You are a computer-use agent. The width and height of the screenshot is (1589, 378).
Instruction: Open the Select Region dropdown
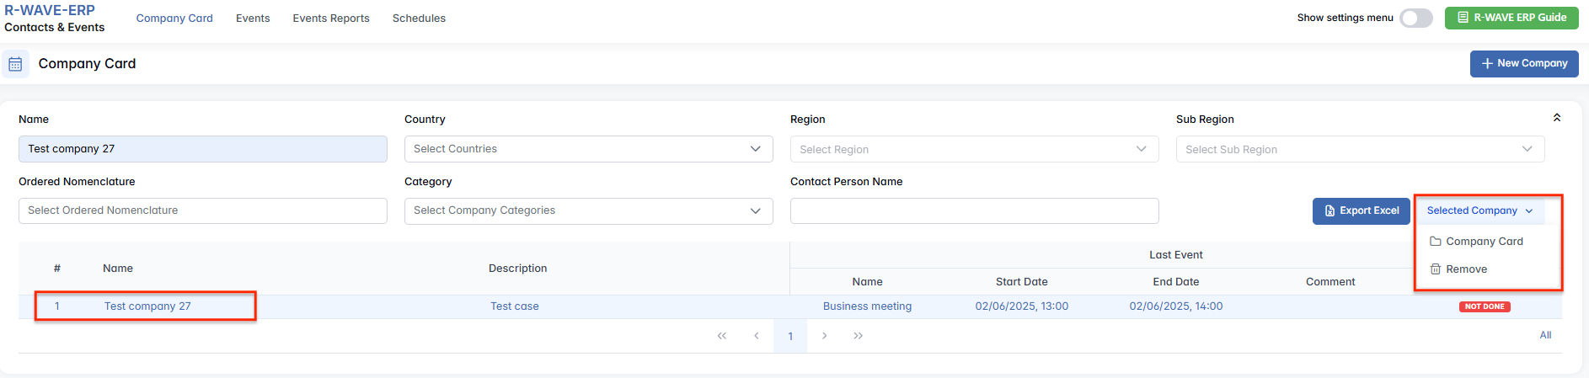[x=974, y=149]
